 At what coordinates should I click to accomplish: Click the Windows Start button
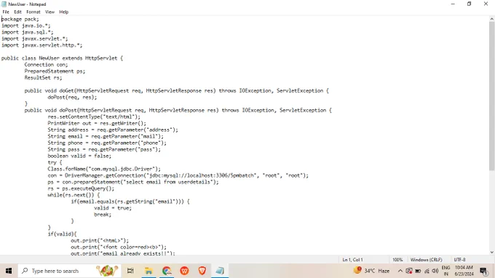tap(9, 271)
